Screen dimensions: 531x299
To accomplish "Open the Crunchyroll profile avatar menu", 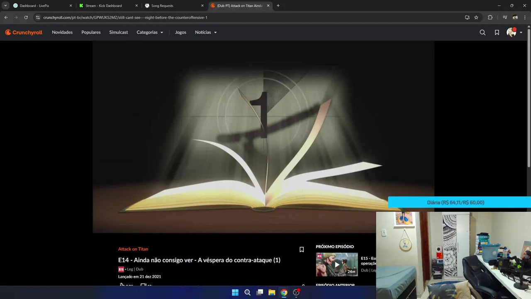I will (x=514, y=32).
